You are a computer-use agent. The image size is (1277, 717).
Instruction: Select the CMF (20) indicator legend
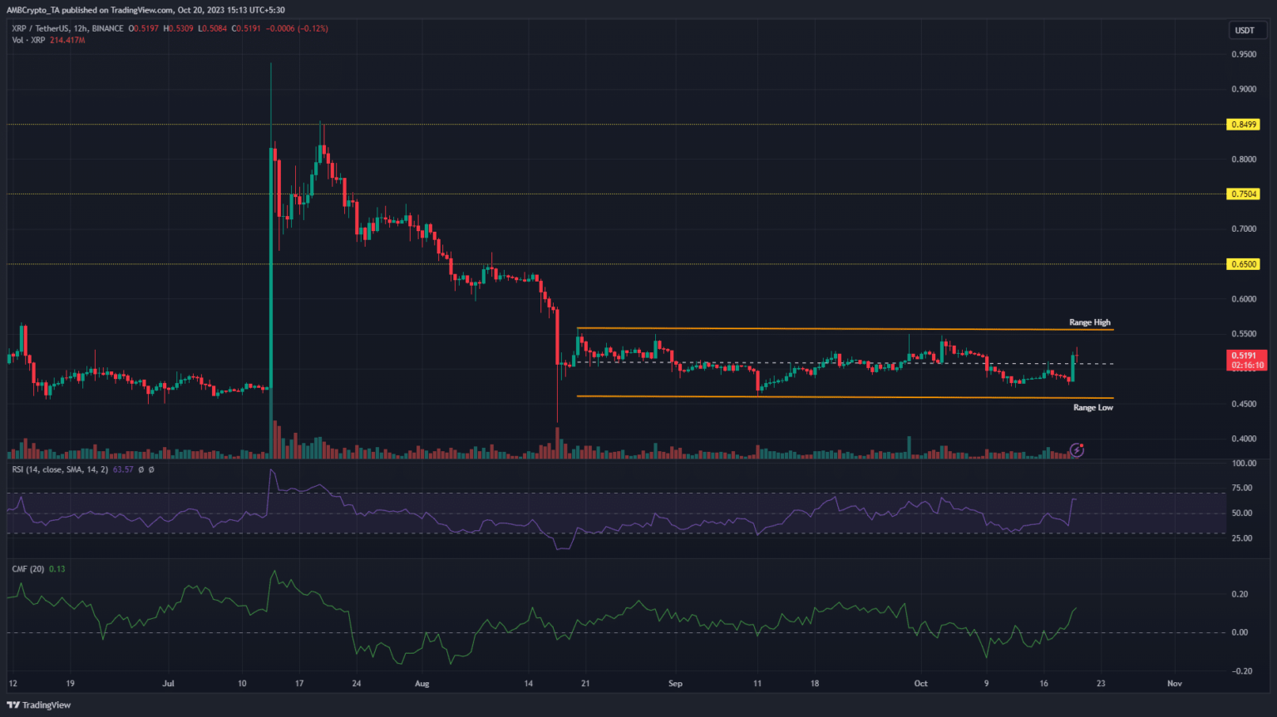28,569
